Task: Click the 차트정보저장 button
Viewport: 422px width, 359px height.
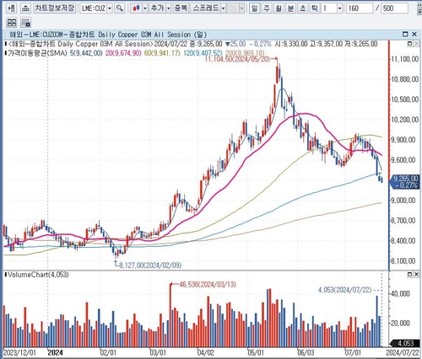Action: click(x=55, y=8)
